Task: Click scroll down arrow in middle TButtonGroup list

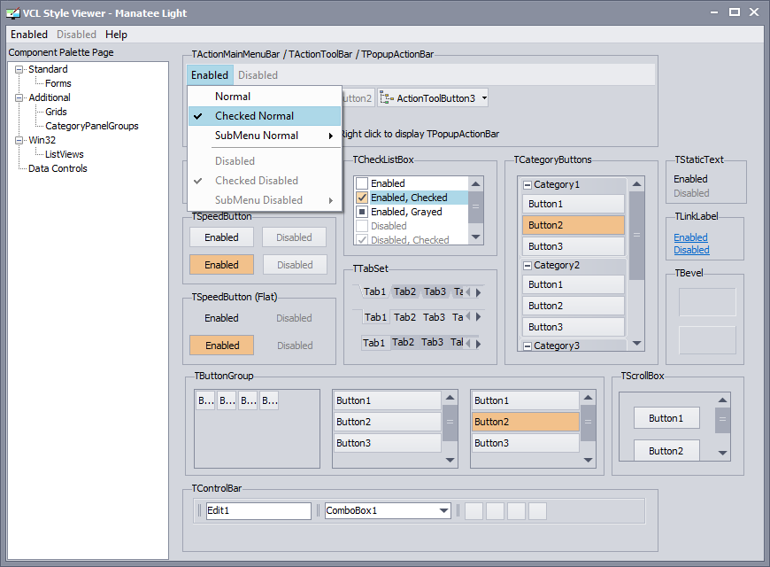Action: [450, 460]
